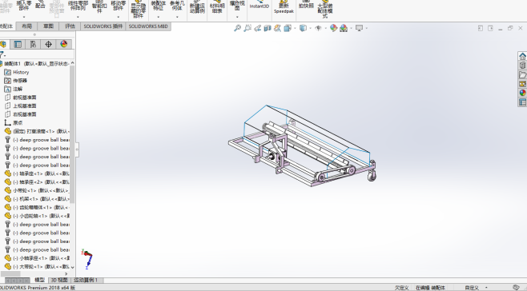Click the feature tree vertical scrollbar
The width and height of the screenshot is (527, 291).
point(72,134)
